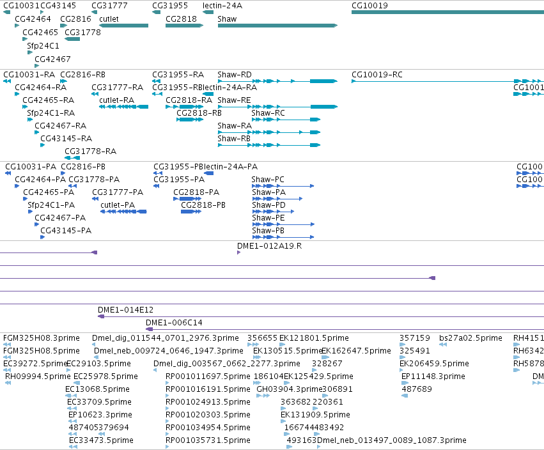Screen dimensions: 544x450
Task: Click the CG10031-RA transcript label
Action: pyautogui.click(x=29, y=75)
